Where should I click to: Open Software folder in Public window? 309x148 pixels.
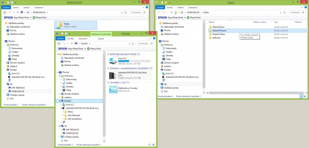click(x=216, y=38)
